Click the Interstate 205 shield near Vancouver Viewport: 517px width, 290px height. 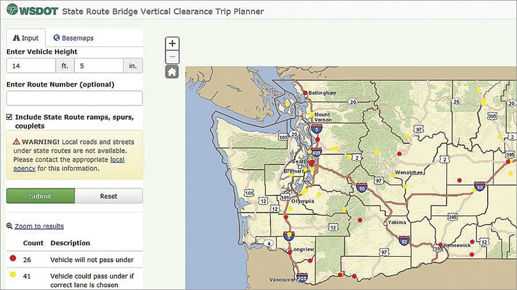pyautogui.click(x=302, y=278)
